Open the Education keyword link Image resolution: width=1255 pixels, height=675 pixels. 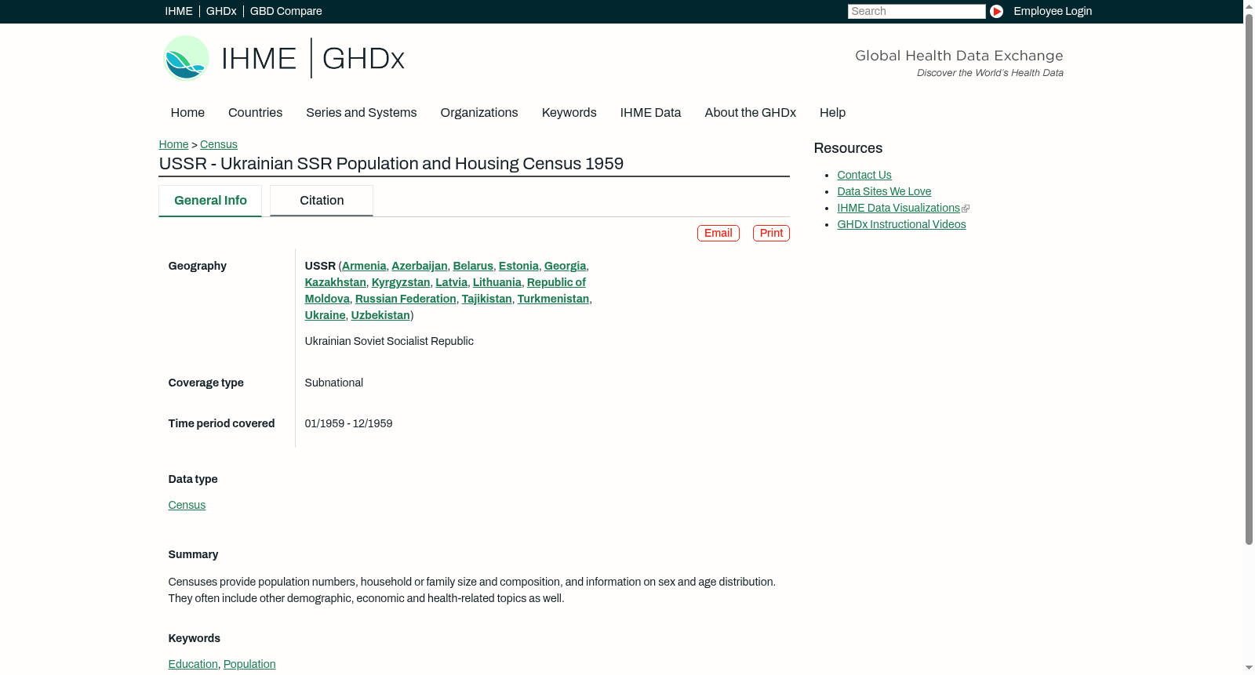[x=193, y=664]
